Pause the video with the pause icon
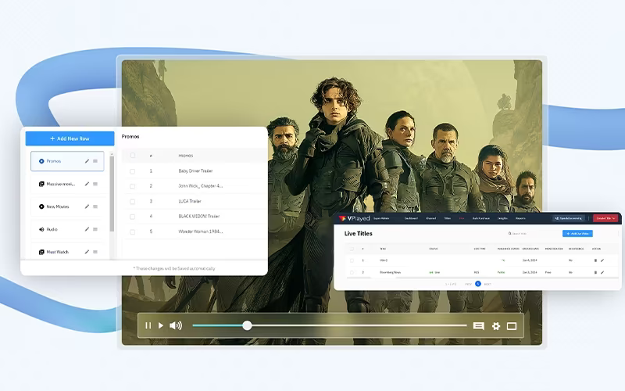Viewport: 625px width, 391px height. (x=148, y=325)
